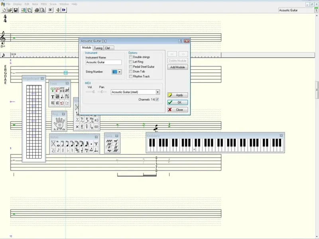Image resolution: width=319 pixels, height=239 pixels.
Task: Click the Acoustic Guitar box in main toolbar
Action: (296, 10)
